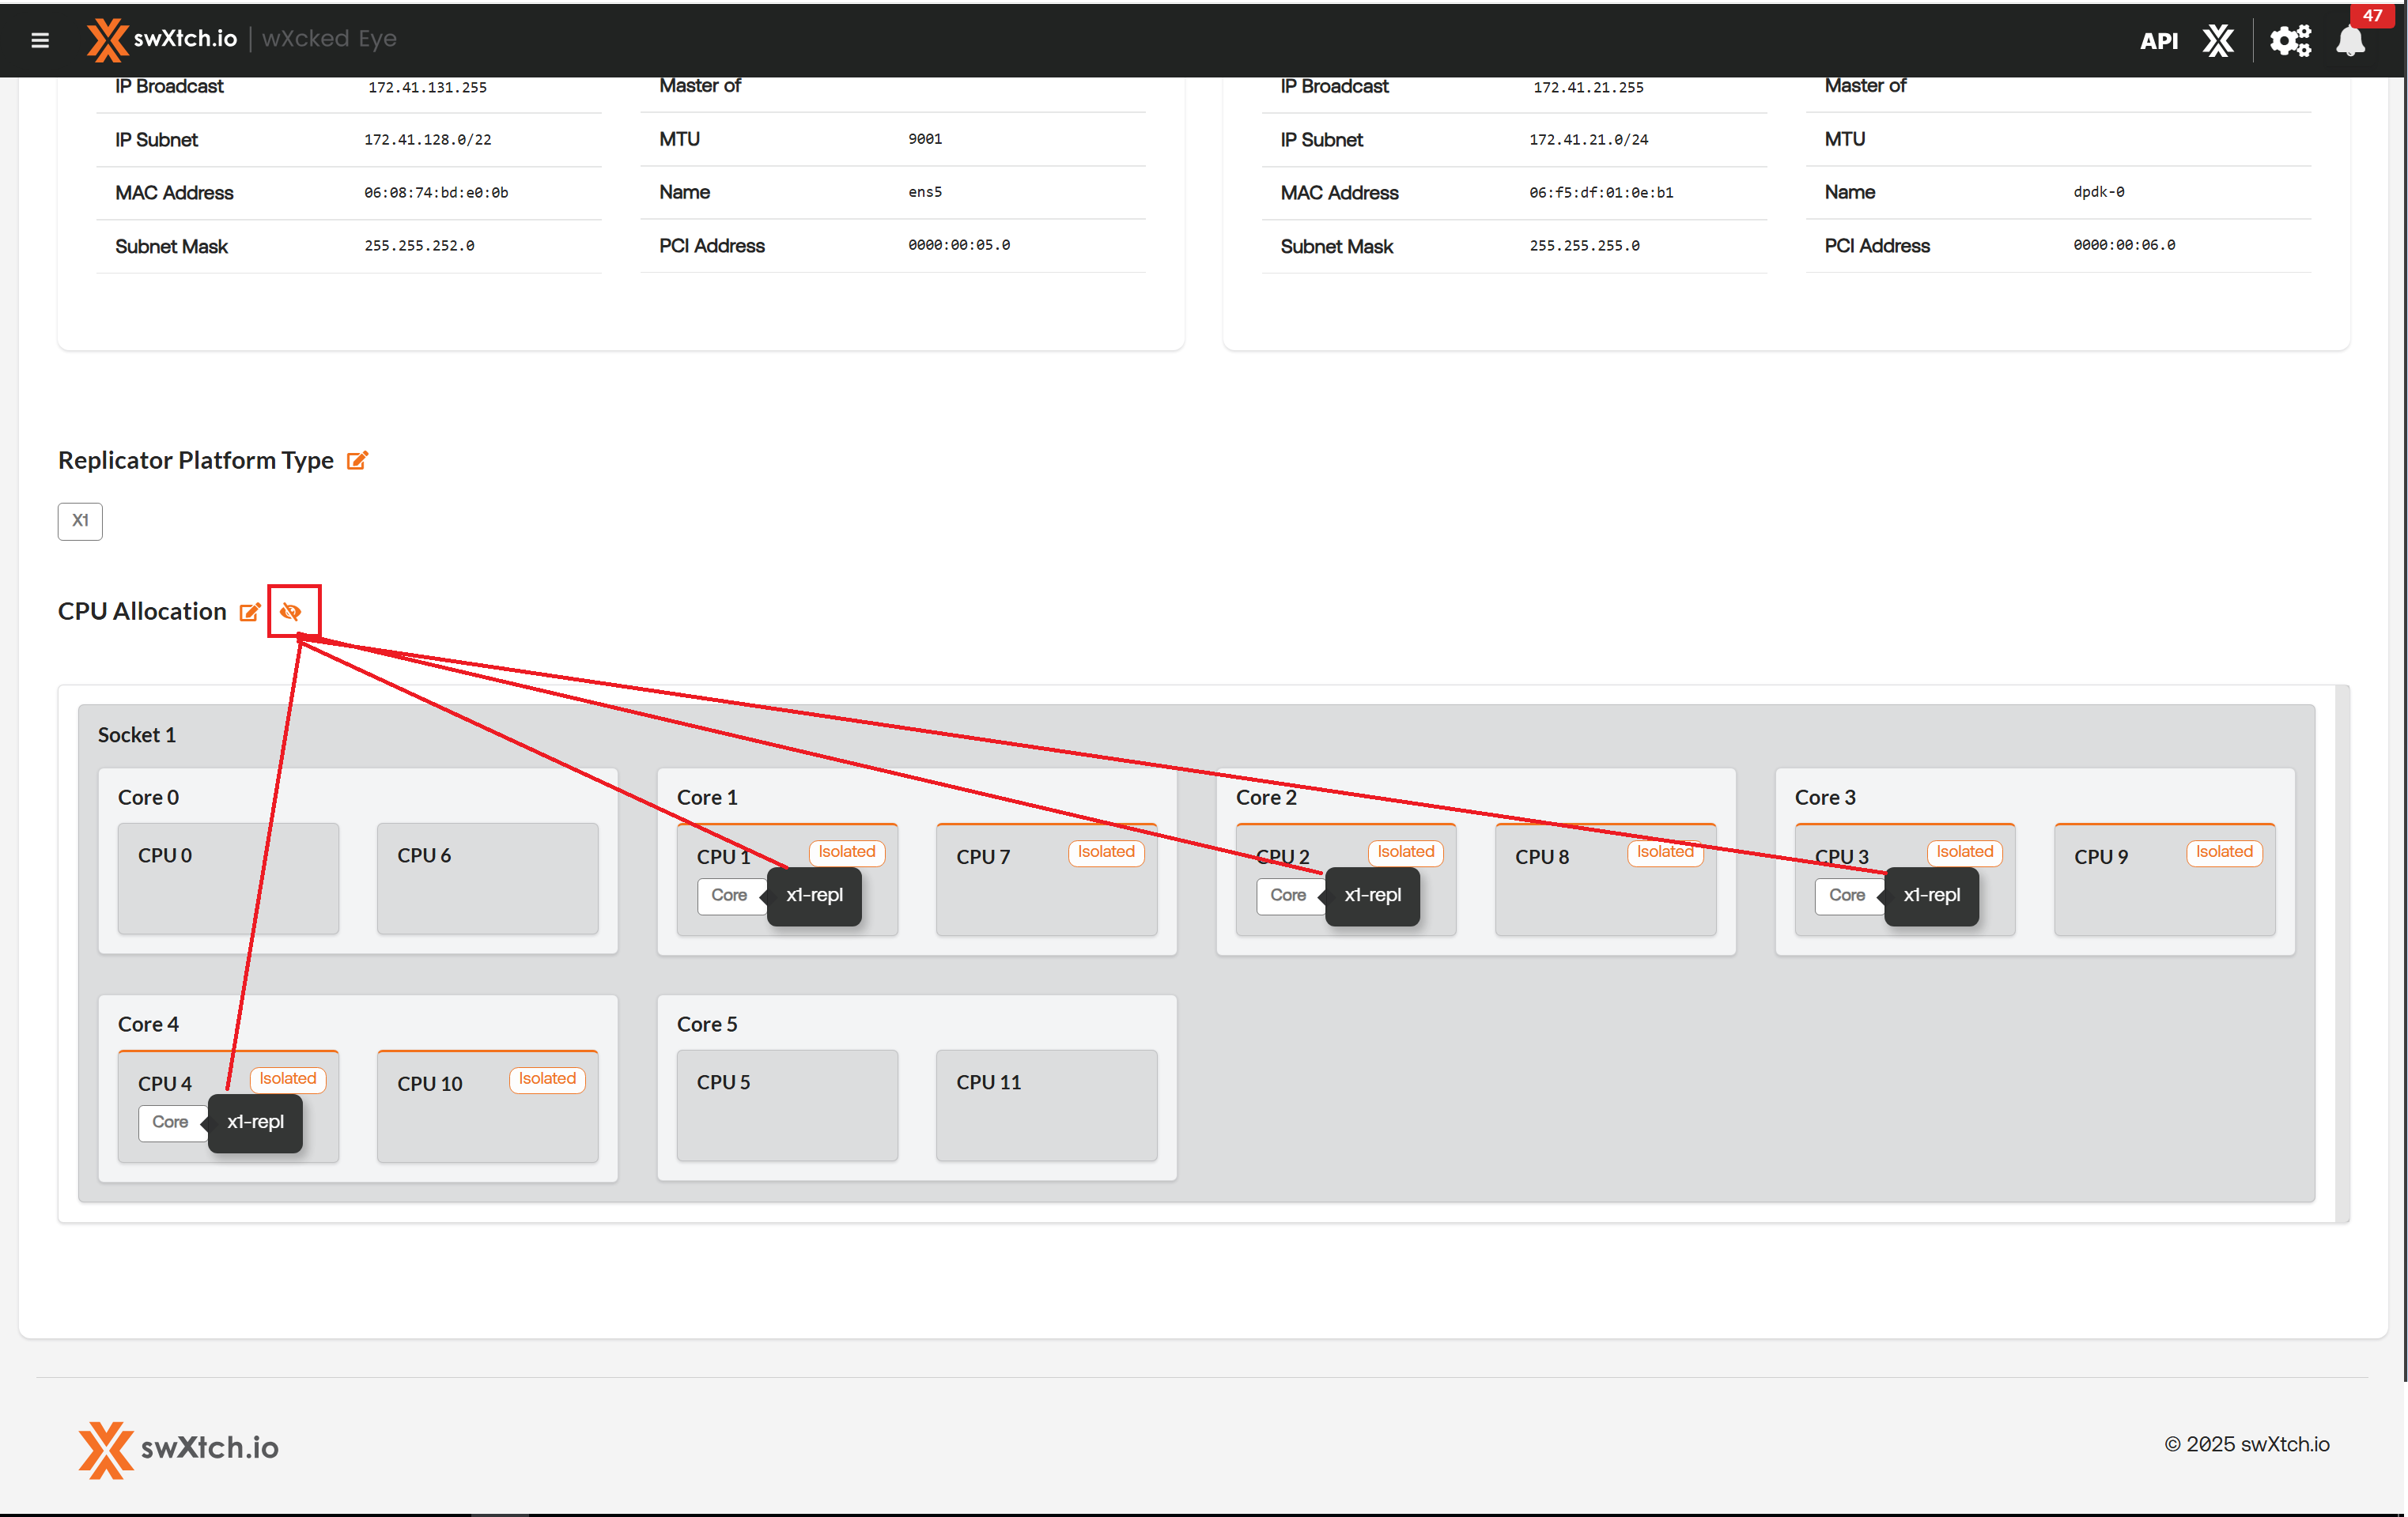Click the X1 platform type tag
2408x1517 pixels.
[80, 521]
